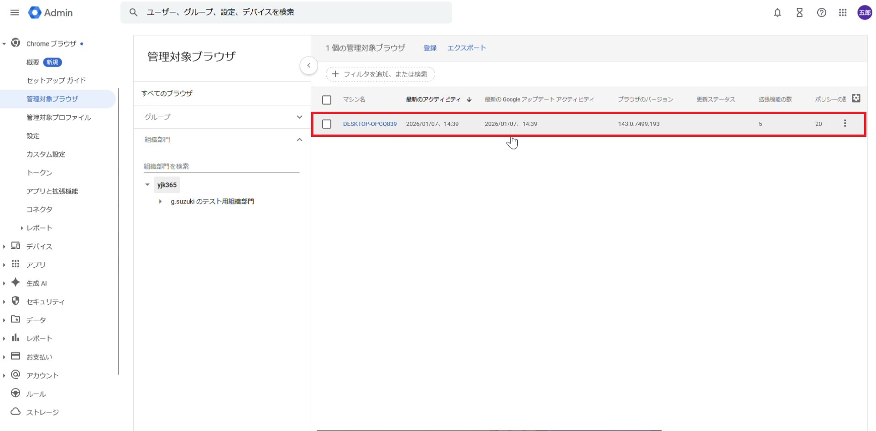Open column settings gear icon
Viewport: 876px width, 431px height.
tap(856, 99)
